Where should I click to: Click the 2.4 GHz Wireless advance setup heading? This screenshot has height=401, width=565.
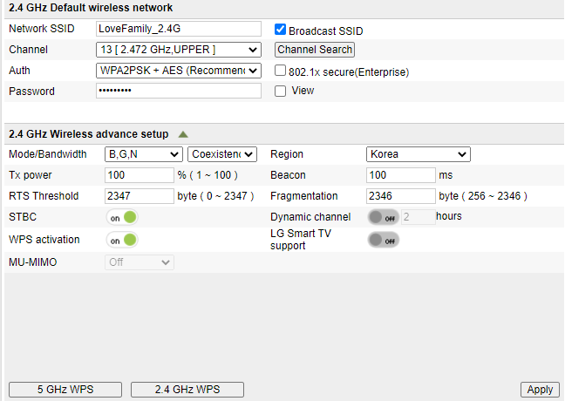point(89,134)
